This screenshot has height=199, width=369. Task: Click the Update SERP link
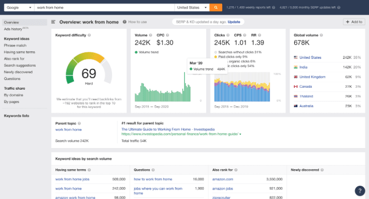234,22
